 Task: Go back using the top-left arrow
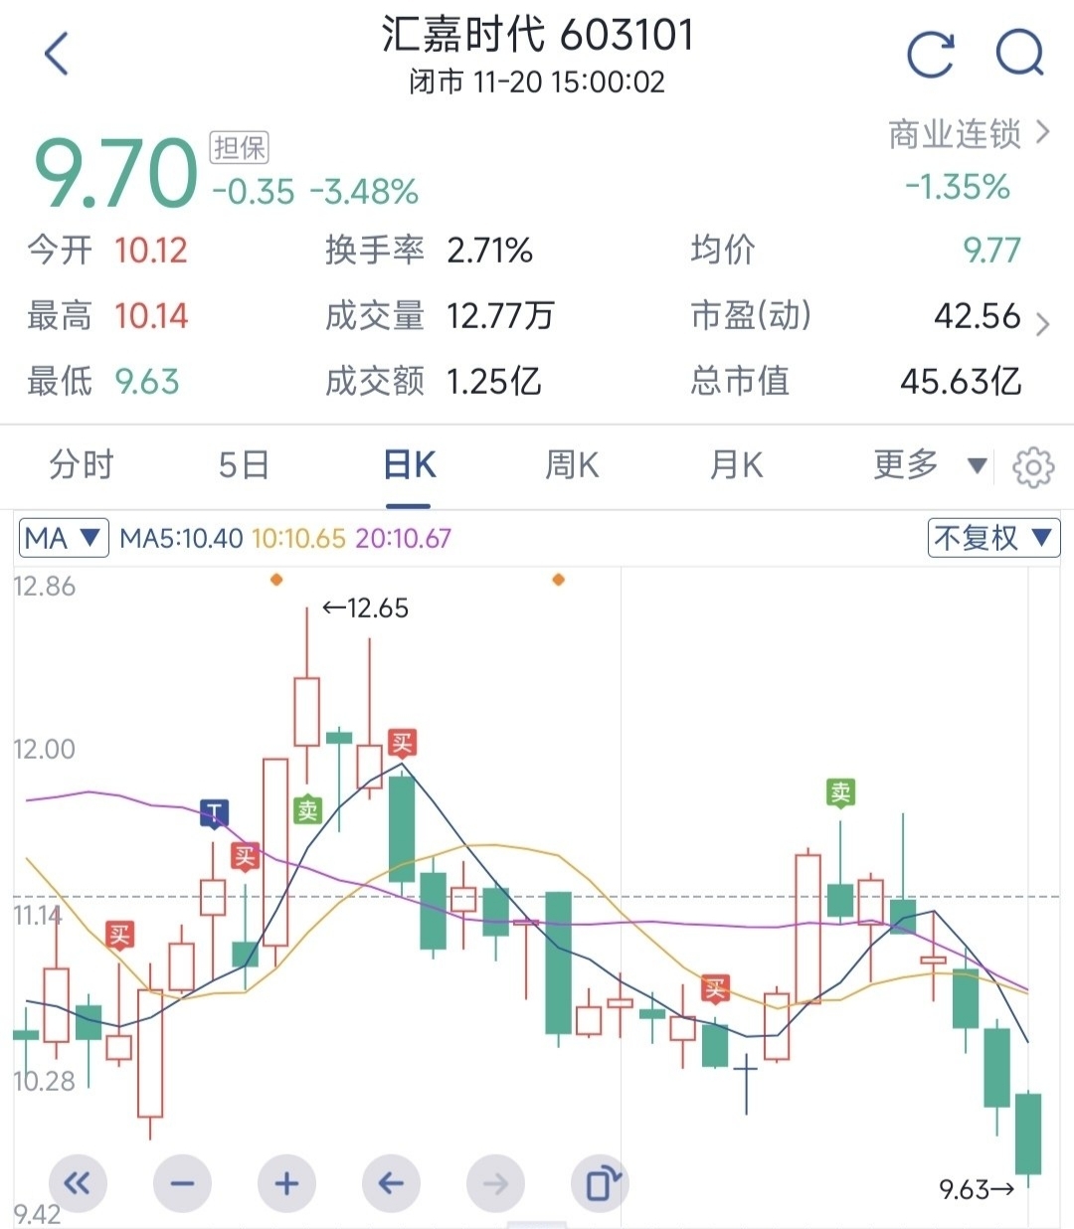click(x=57, y=53)
